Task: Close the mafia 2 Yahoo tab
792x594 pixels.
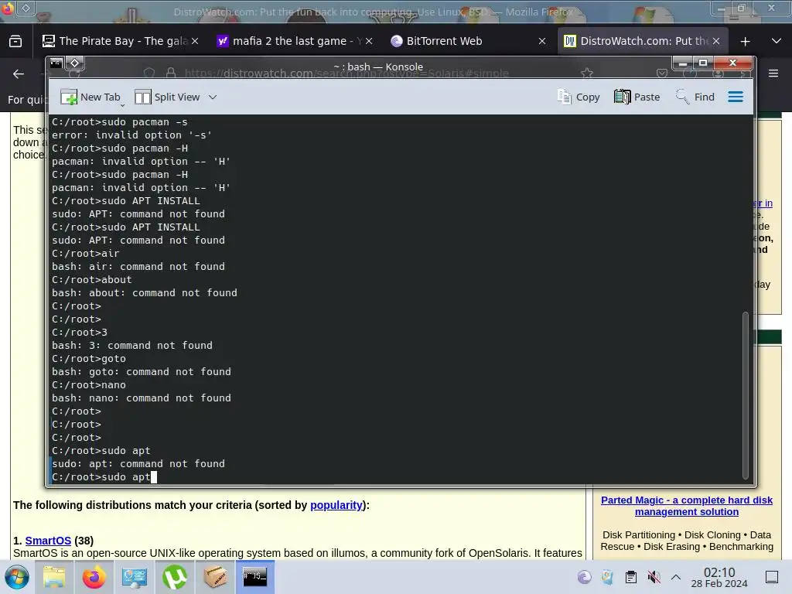Action: tap(369, 41)
